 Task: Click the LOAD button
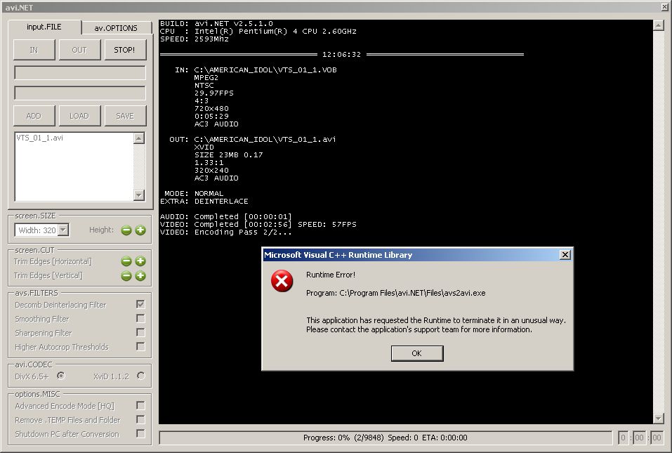79,116
